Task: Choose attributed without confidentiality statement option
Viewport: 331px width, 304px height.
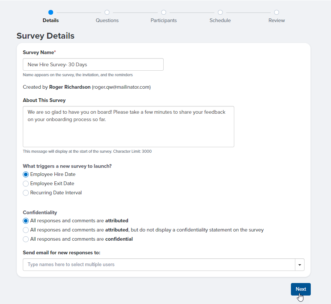Action: [x=25, y=230]
